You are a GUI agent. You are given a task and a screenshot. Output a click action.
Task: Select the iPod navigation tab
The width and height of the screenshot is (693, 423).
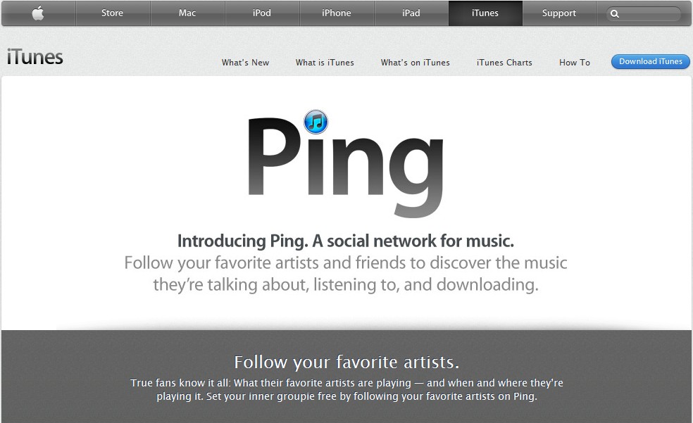(x=262, y=13)
